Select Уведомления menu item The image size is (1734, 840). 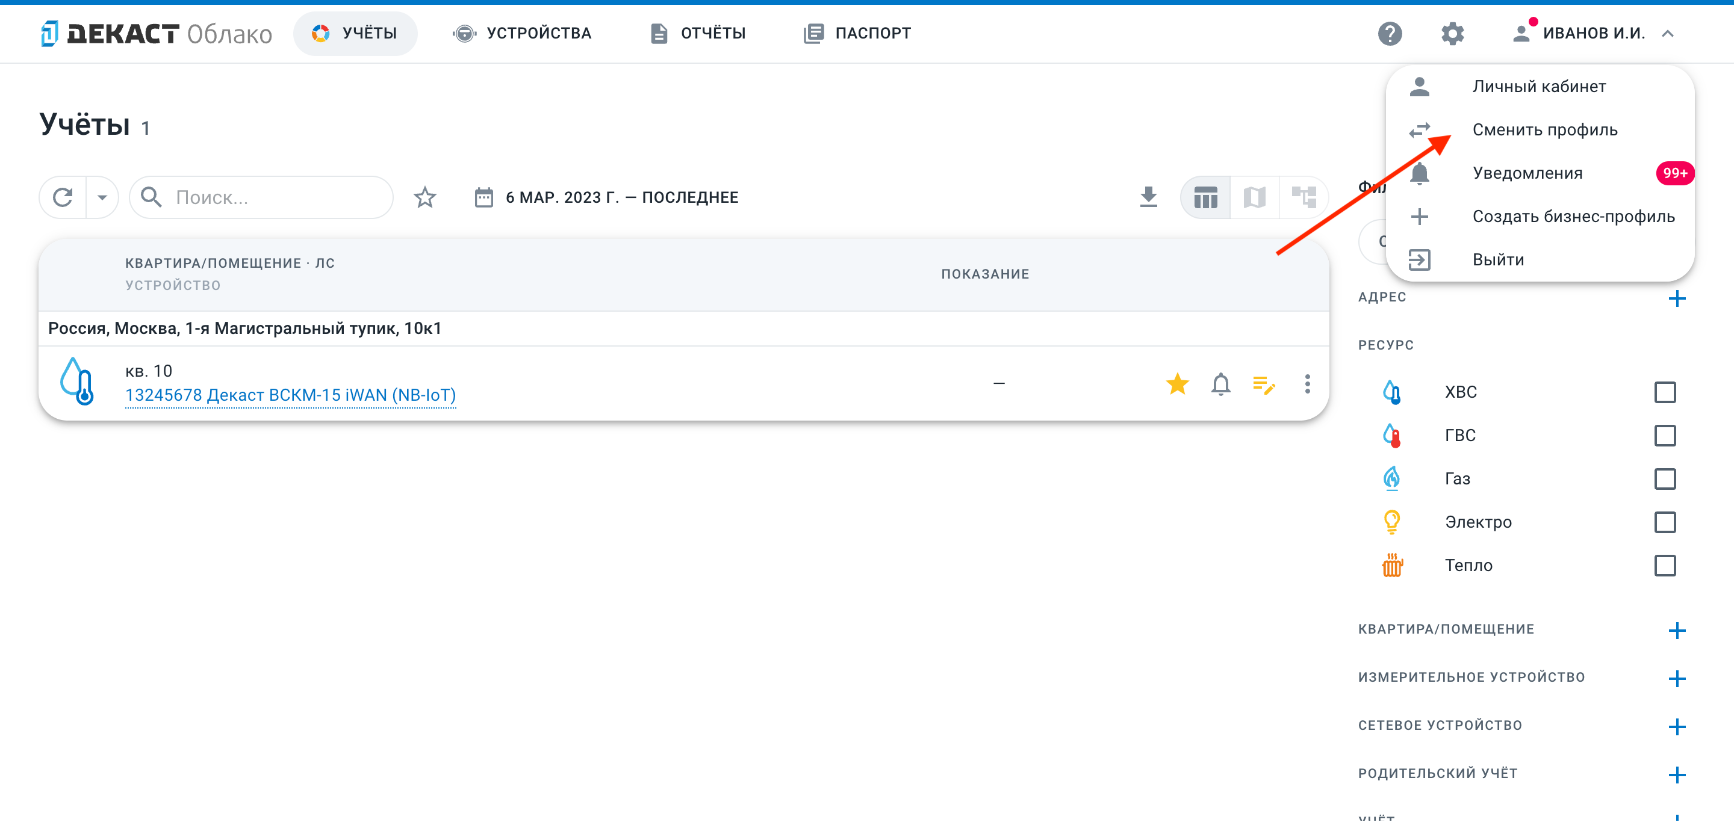coord(1540,173)
